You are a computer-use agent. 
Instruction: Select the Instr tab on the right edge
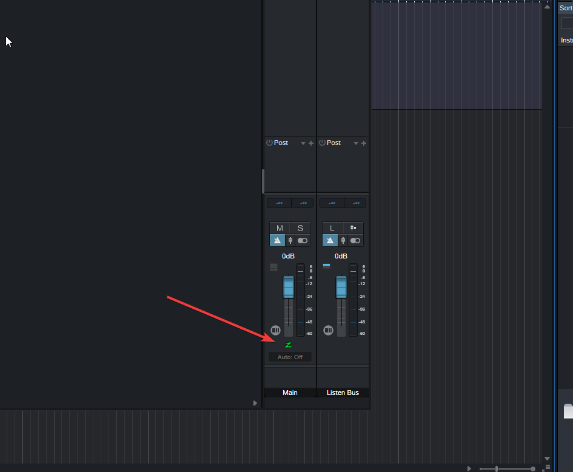566,40
